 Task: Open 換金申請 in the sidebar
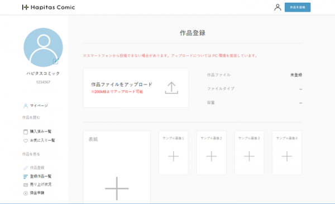[x=37, y=193]
